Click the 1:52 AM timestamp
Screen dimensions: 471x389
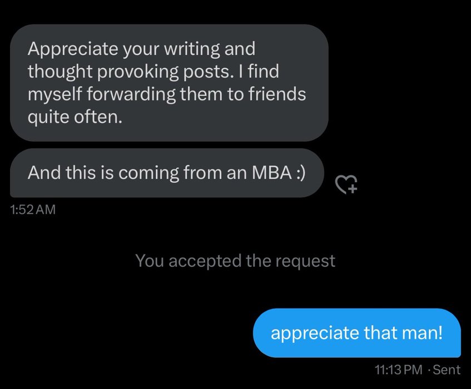[33, 210]
